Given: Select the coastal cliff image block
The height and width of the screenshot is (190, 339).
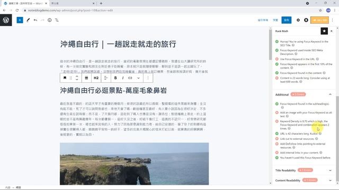Looking at the screenshot, I should [134, 164].
